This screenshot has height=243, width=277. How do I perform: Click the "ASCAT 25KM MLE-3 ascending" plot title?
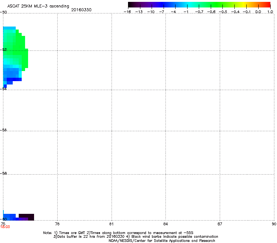tap(38, 6)
